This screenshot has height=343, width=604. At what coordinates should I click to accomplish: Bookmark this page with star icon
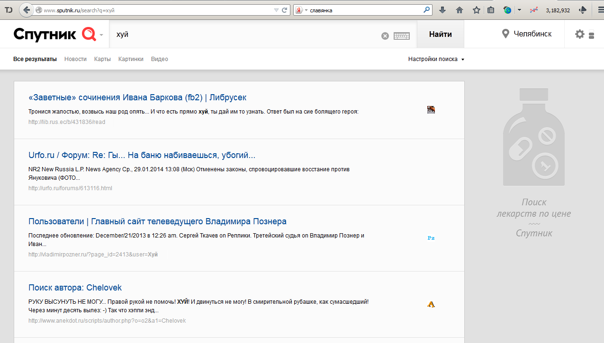pos(477,10)
